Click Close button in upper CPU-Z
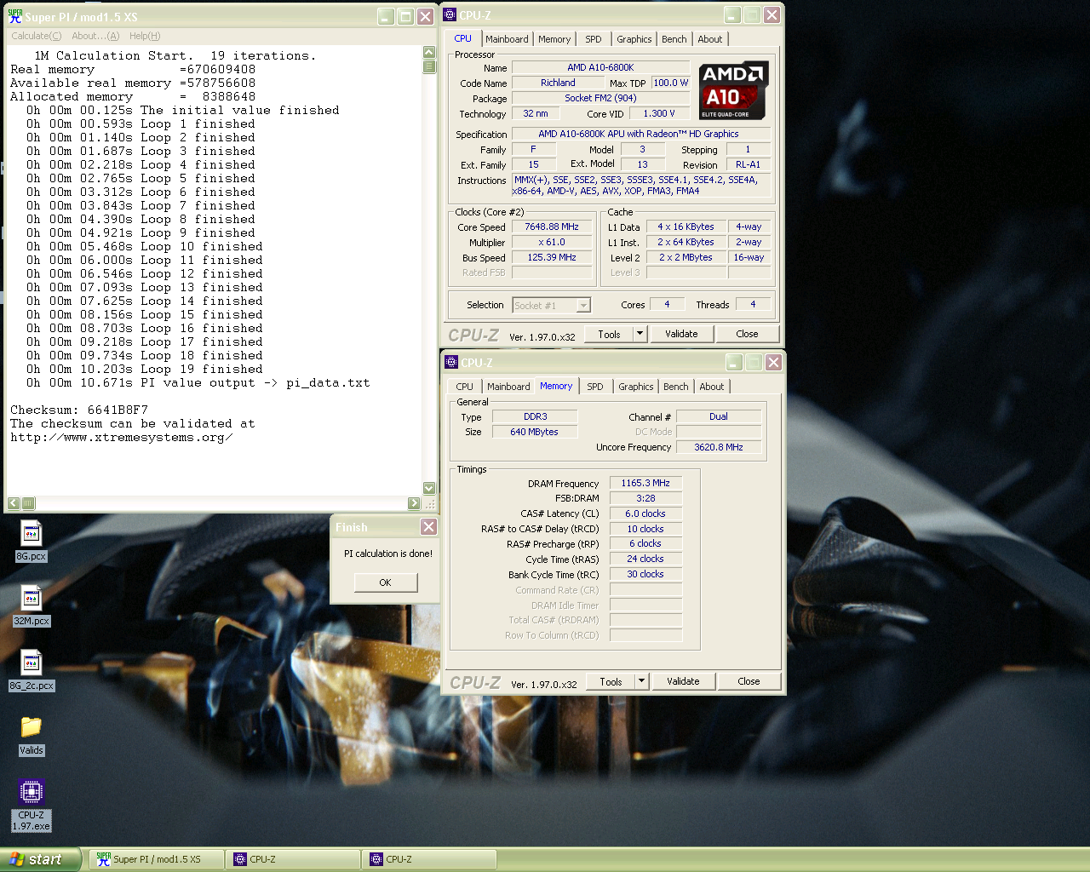The height and width of the screenshot is (872, 1090). (747, 334)
